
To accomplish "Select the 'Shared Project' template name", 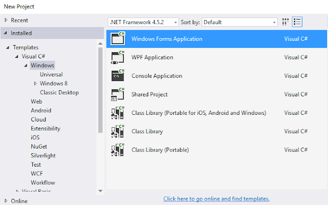I will click(x=150, y=94).
